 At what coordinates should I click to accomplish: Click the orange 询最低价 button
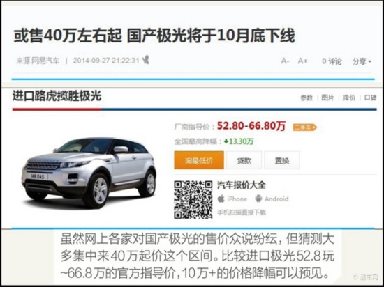coord(199,160)
